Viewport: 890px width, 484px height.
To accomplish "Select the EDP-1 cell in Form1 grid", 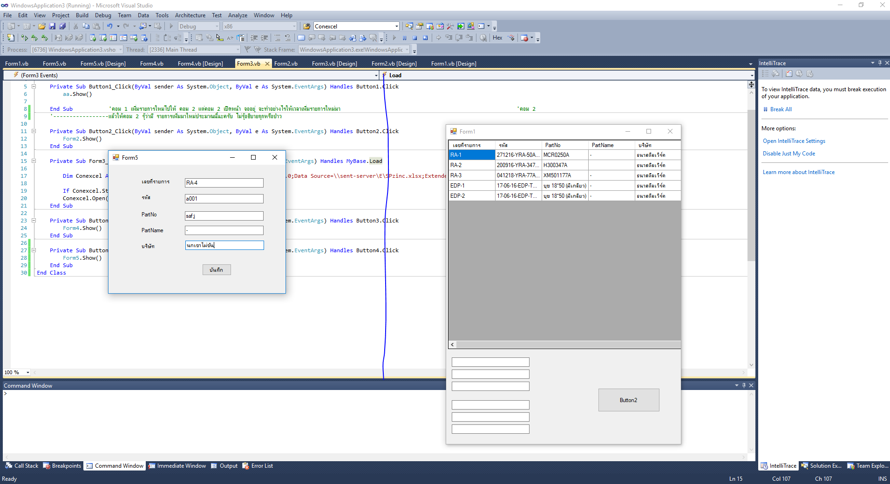I will [471, 186].
